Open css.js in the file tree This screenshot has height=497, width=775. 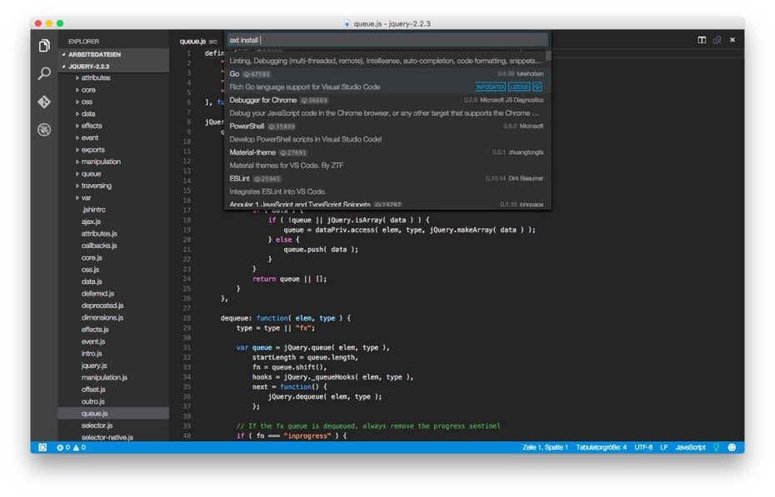point(113,270)
